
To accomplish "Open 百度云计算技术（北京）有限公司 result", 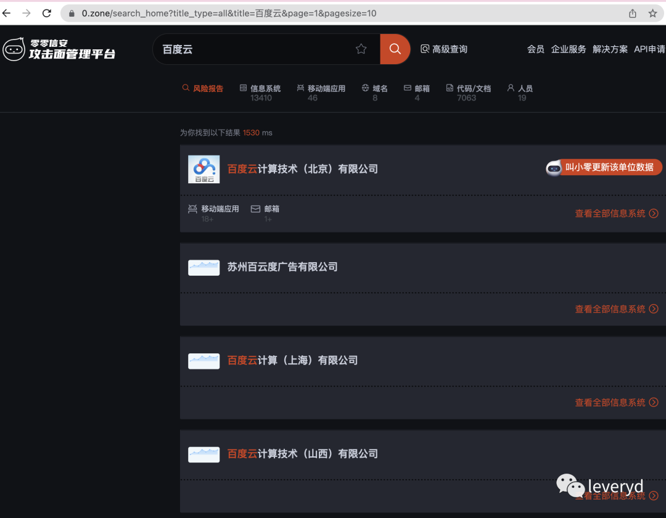I will (x=302, y=169).
